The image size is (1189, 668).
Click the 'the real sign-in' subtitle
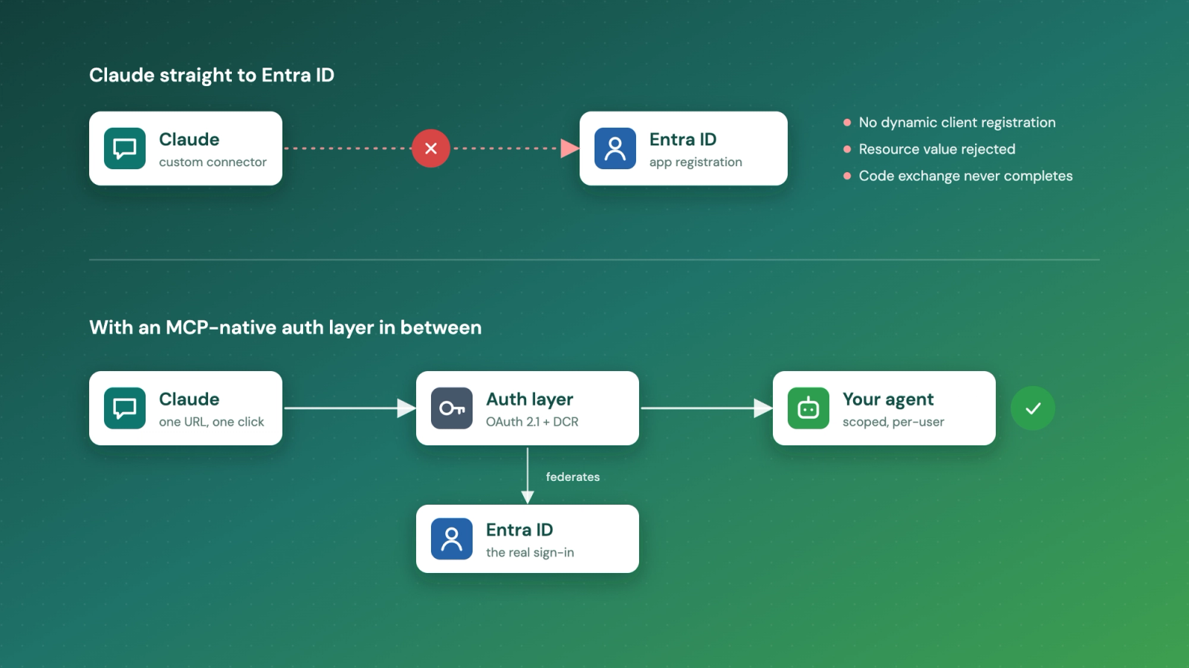click(x=530, y=552)
